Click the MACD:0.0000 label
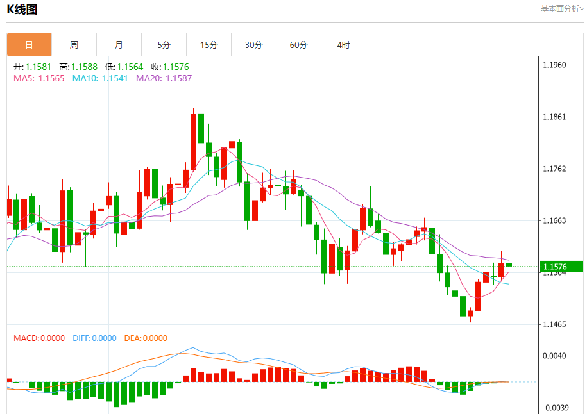 39,338
